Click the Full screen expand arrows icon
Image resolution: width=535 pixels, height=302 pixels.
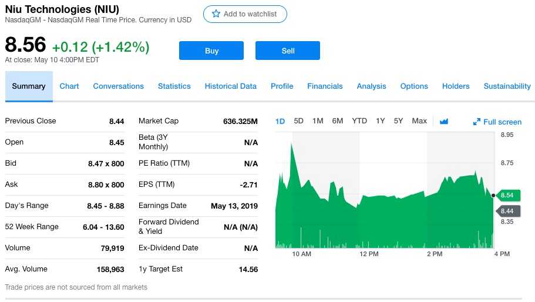click(x=477, y=122)
